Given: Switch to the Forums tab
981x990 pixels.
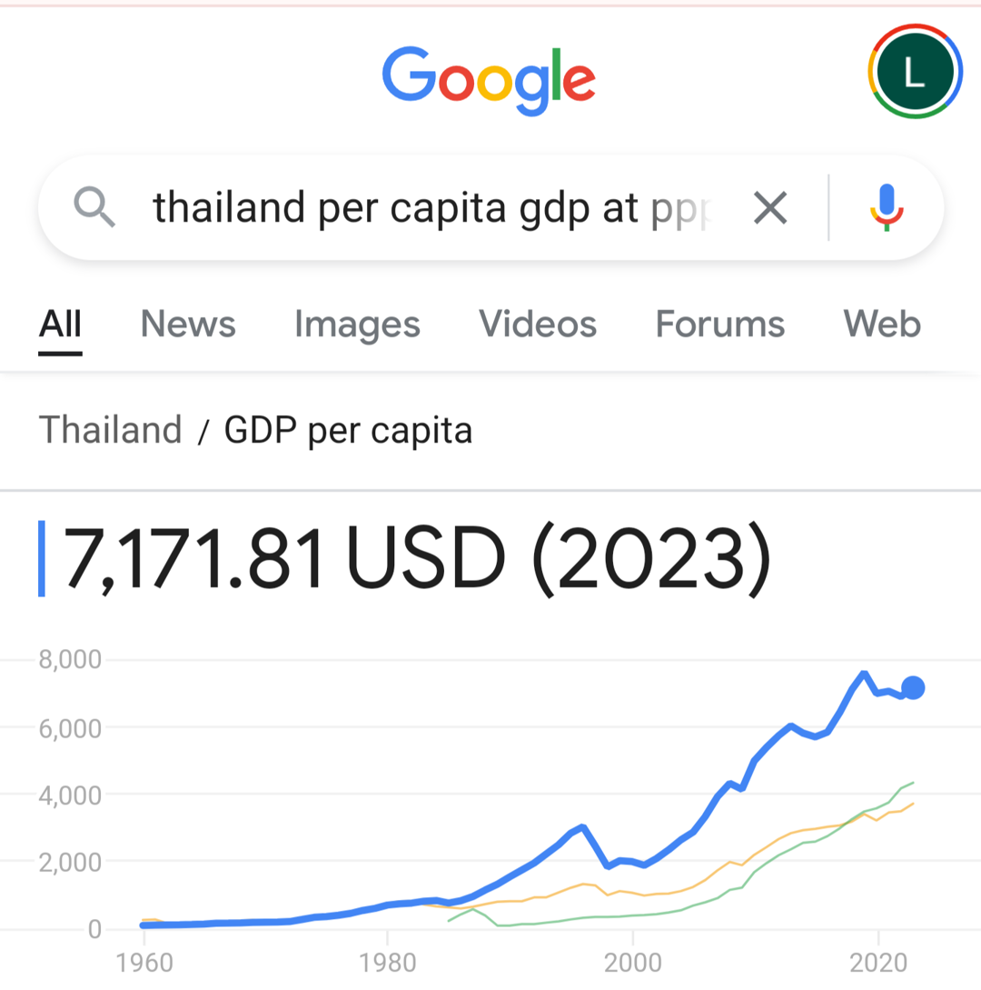Looking at the screenshot, I should pyautogui.click(x=720, y=325).
